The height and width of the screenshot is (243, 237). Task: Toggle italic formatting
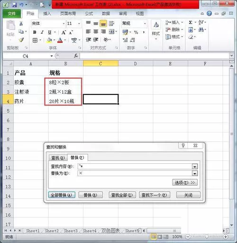pos(42,32)
